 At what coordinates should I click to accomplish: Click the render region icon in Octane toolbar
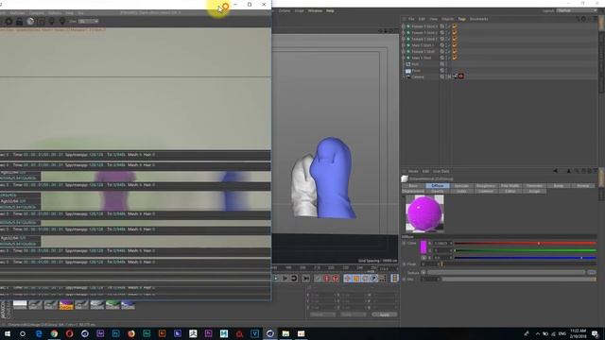click(41, 22)
